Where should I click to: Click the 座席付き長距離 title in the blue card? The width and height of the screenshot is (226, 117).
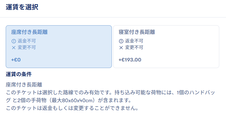pos(29,32)
